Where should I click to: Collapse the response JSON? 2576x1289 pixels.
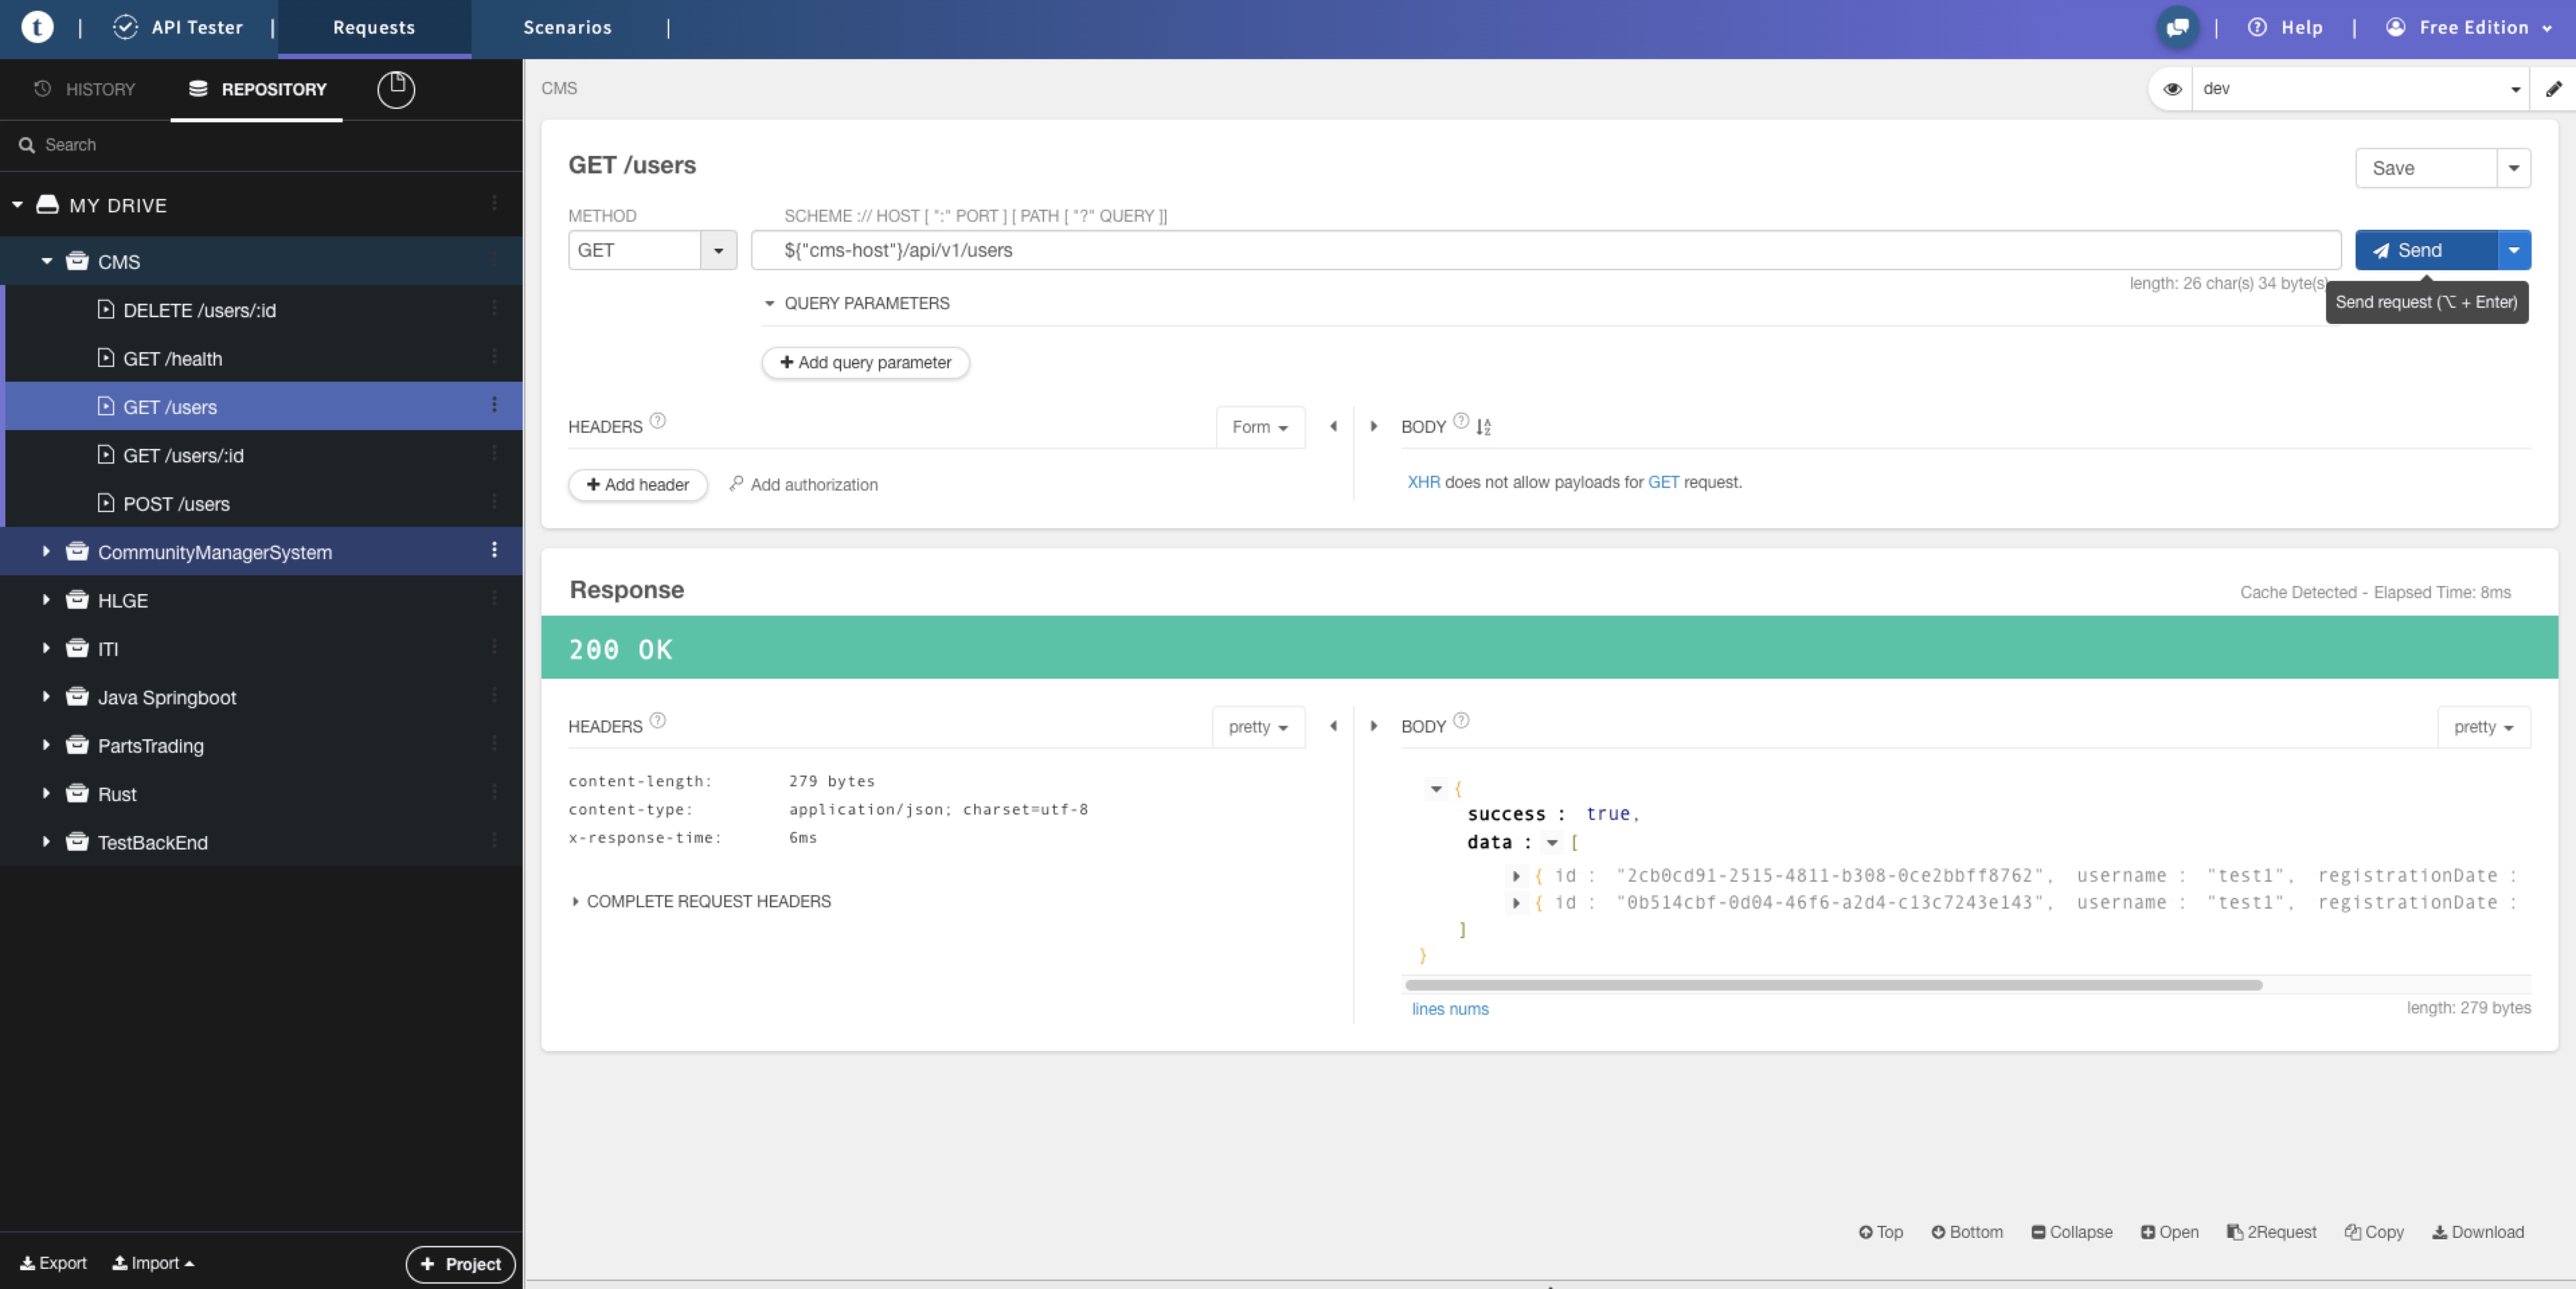pyautogui.click(x=2071, y=1232)
